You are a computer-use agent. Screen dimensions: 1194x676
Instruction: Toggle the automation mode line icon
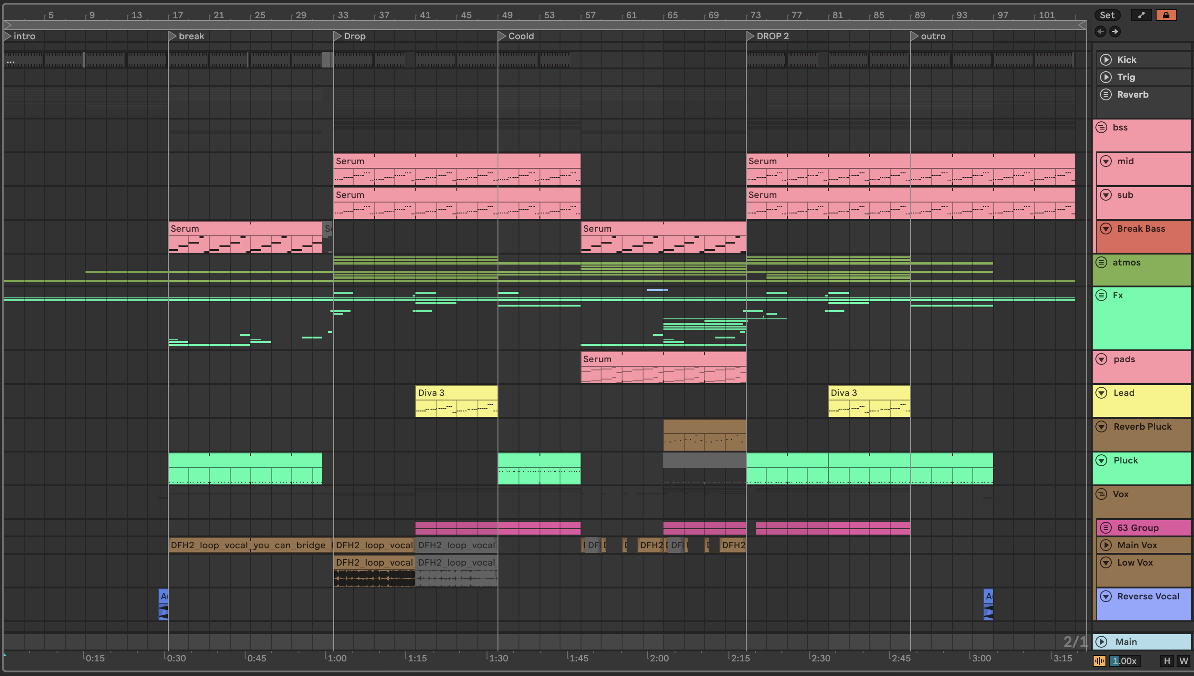tap(1141, 15)
